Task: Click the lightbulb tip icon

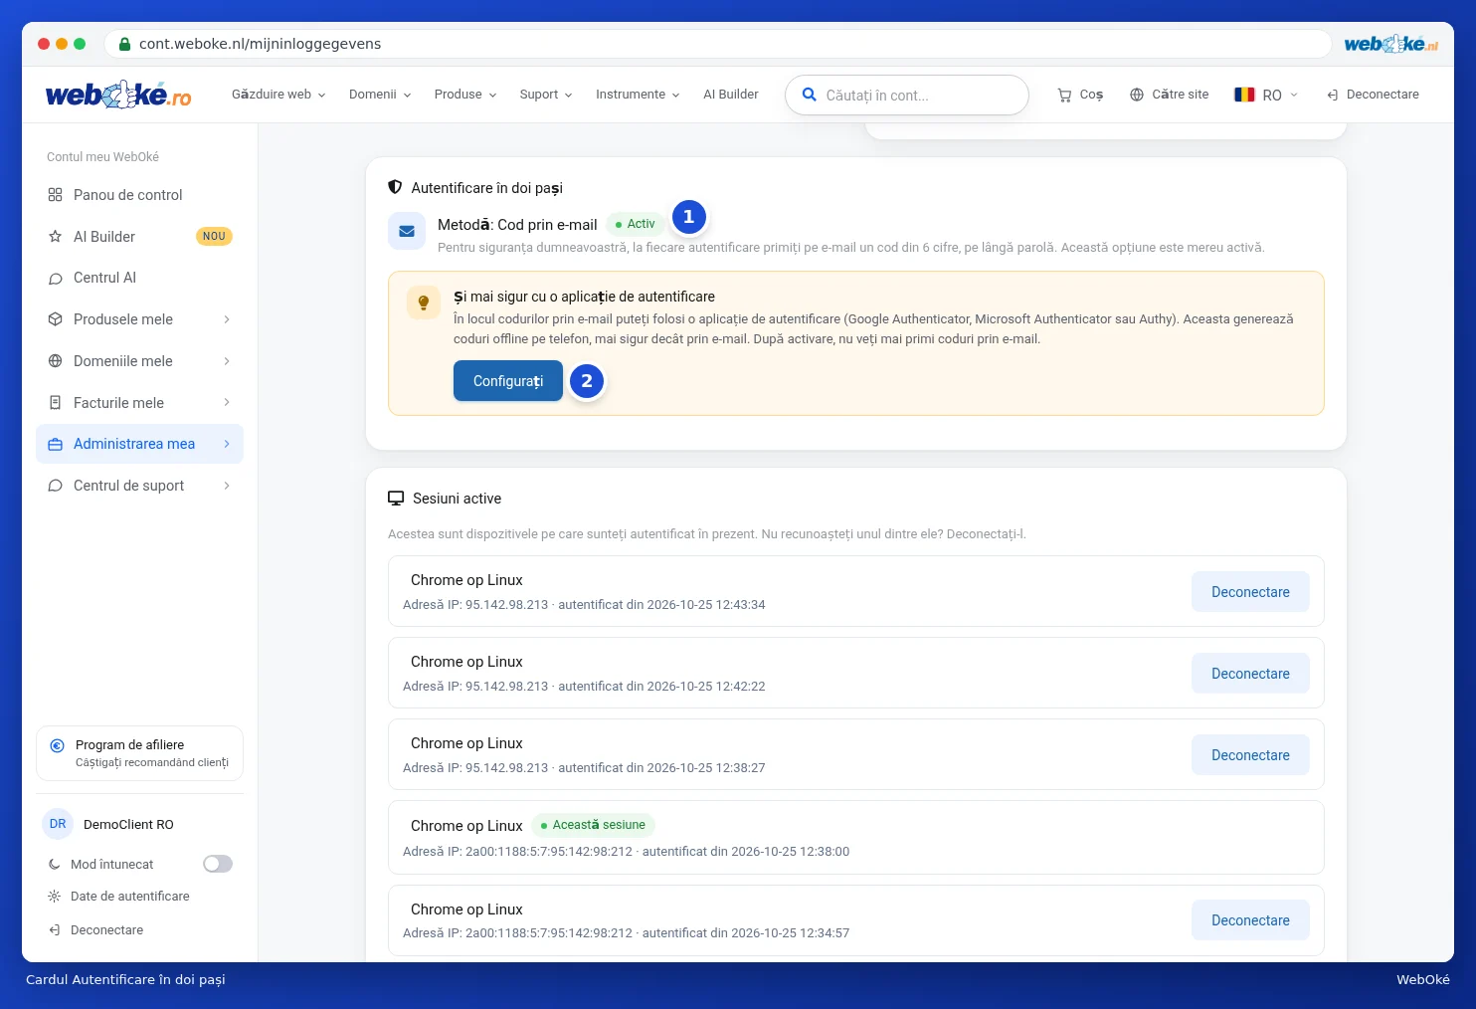Action: [x=424, y=303]
